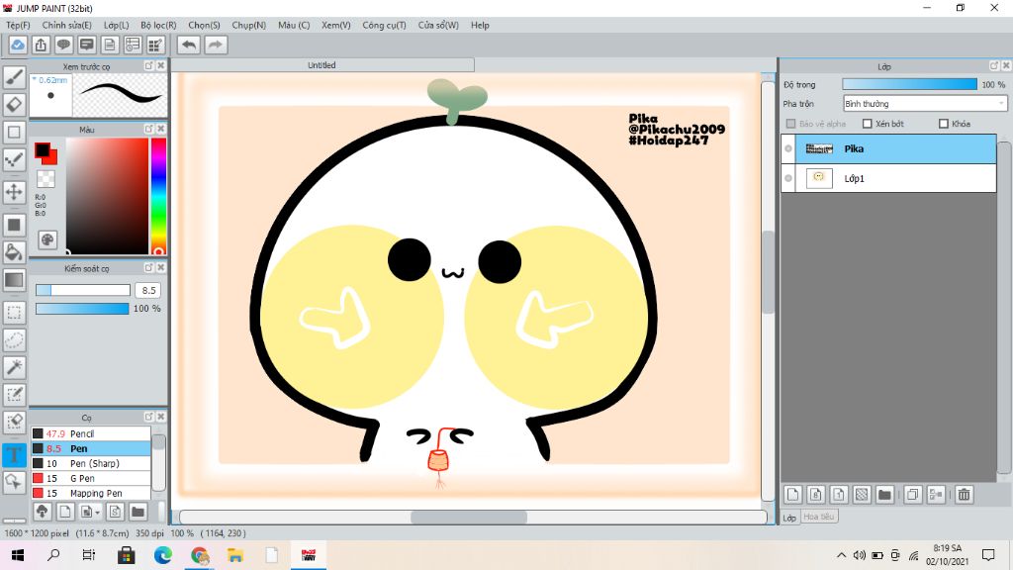Toggle visibility of the Pika layer

click(x=788, y=148)
